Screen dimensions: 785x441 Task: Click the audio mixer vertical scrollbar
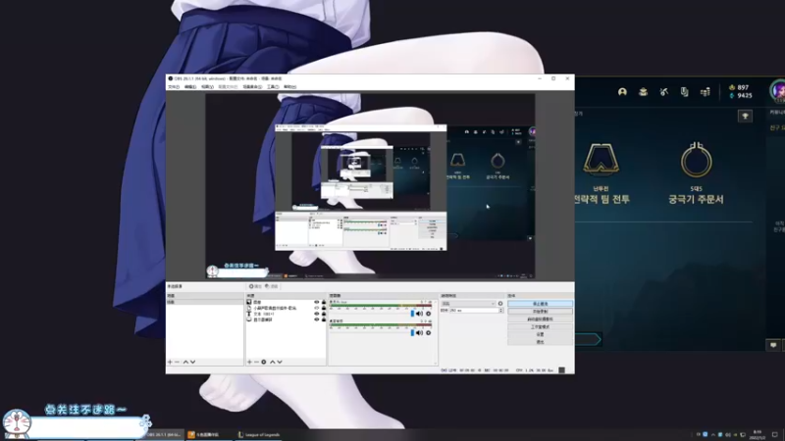(x=435, y=332)
